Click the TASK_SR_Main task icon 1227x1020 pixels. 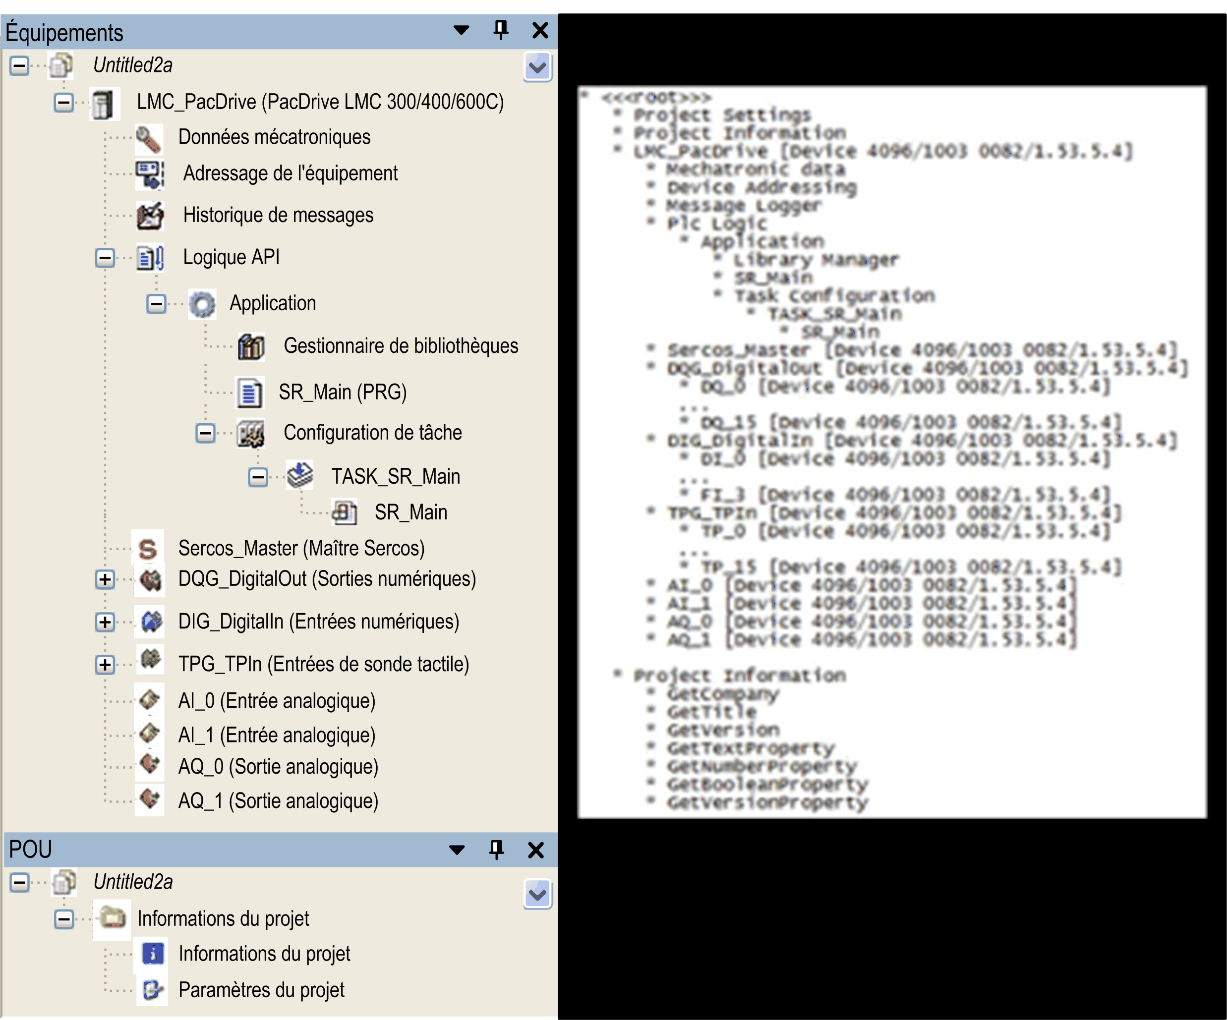click(x=300, y=475)
